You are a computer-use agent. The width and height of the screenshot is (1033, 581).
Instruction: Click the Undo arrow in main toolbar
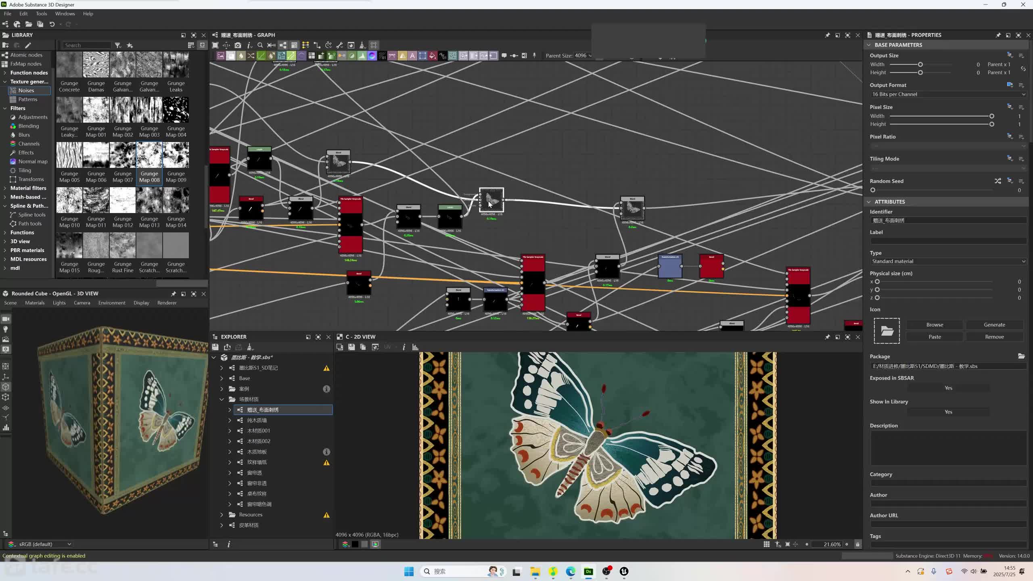point(52,24)
